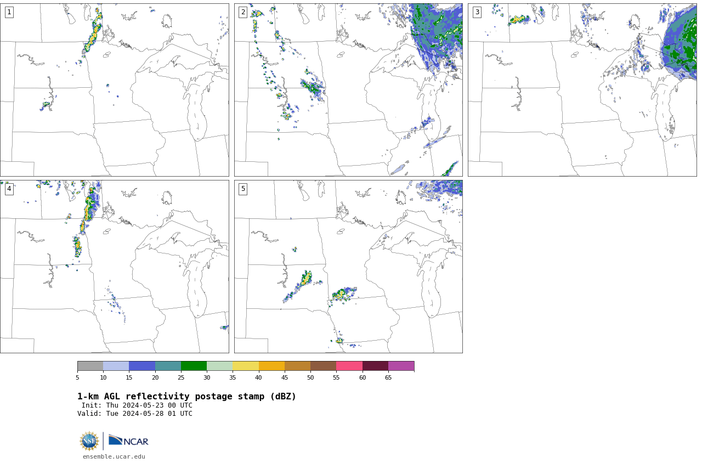The height and width of the screenshot is (463, 702).
Task: Click the panel number 2 label
Action: pyautogui.click(x=243, y=12)
